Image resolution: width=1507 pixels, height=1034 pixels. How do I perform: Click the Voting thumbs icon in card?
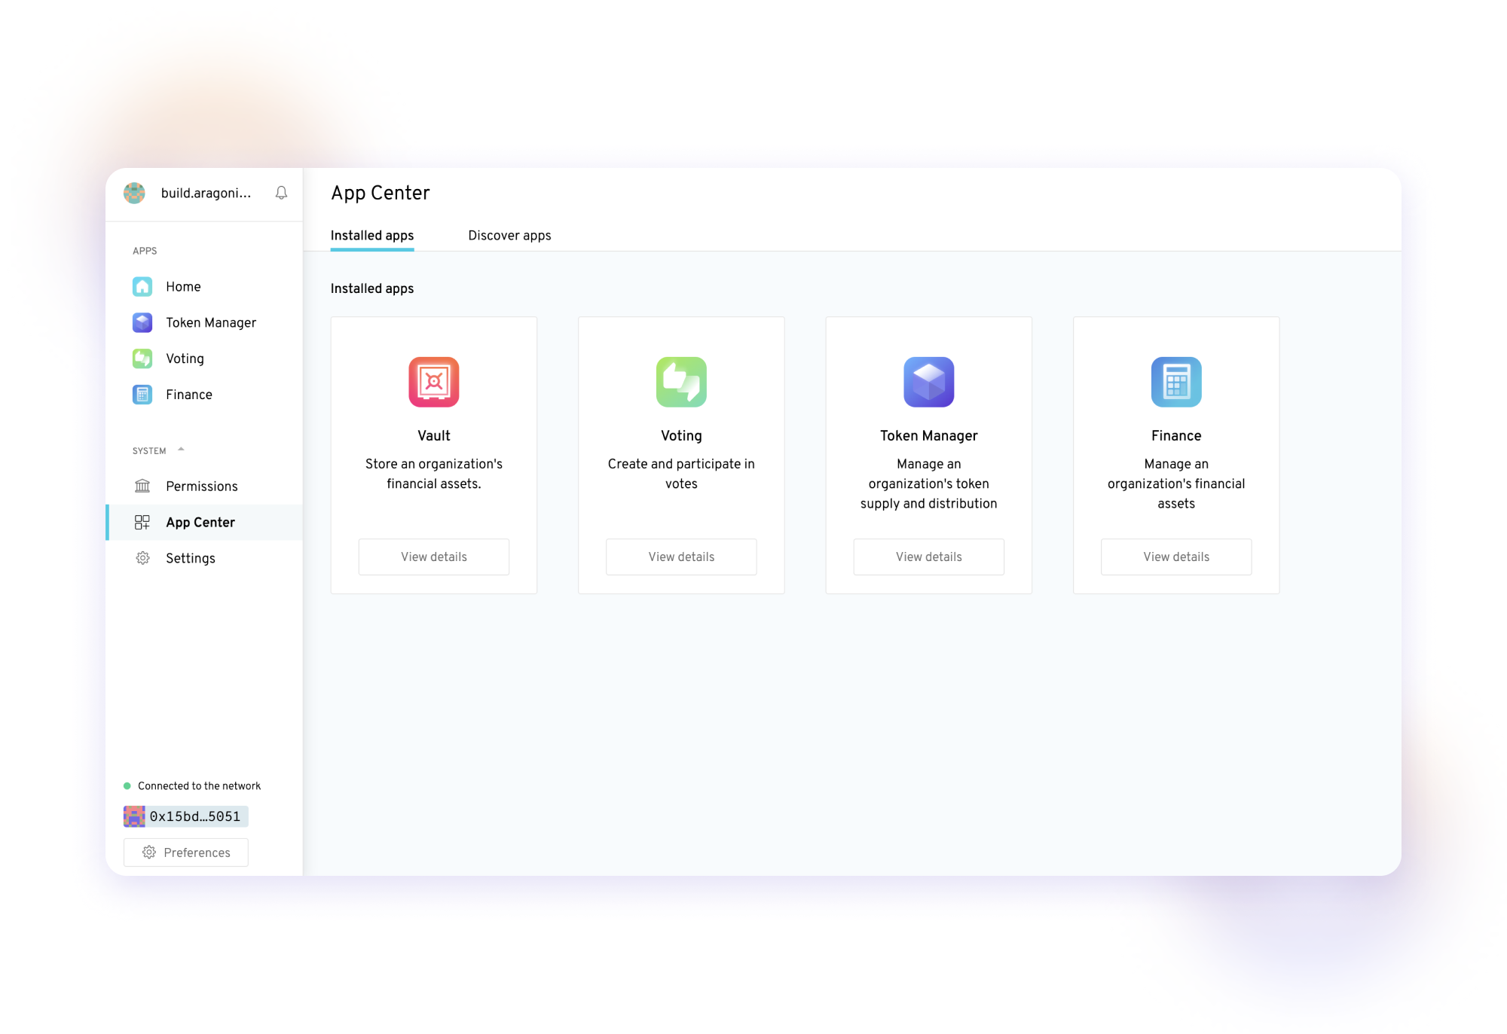[681, 382]
